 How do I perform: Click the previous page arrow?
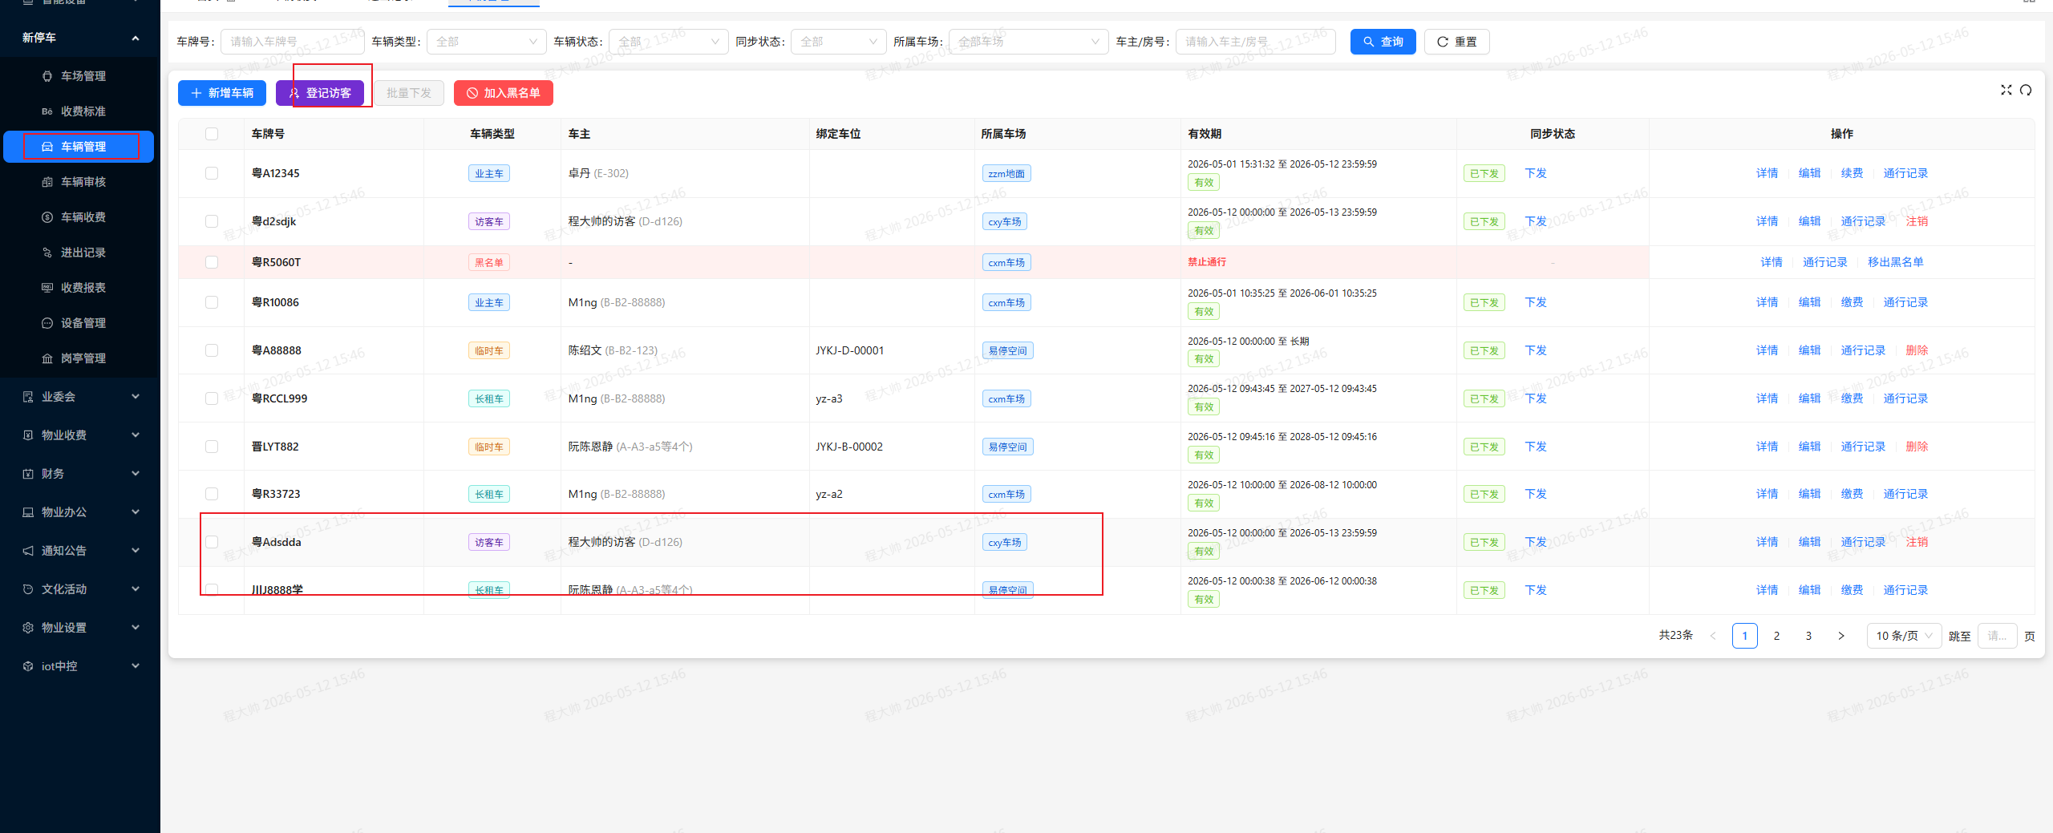coord(1713,636)
